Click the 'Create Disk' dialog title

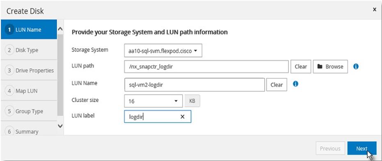[25, 11]
